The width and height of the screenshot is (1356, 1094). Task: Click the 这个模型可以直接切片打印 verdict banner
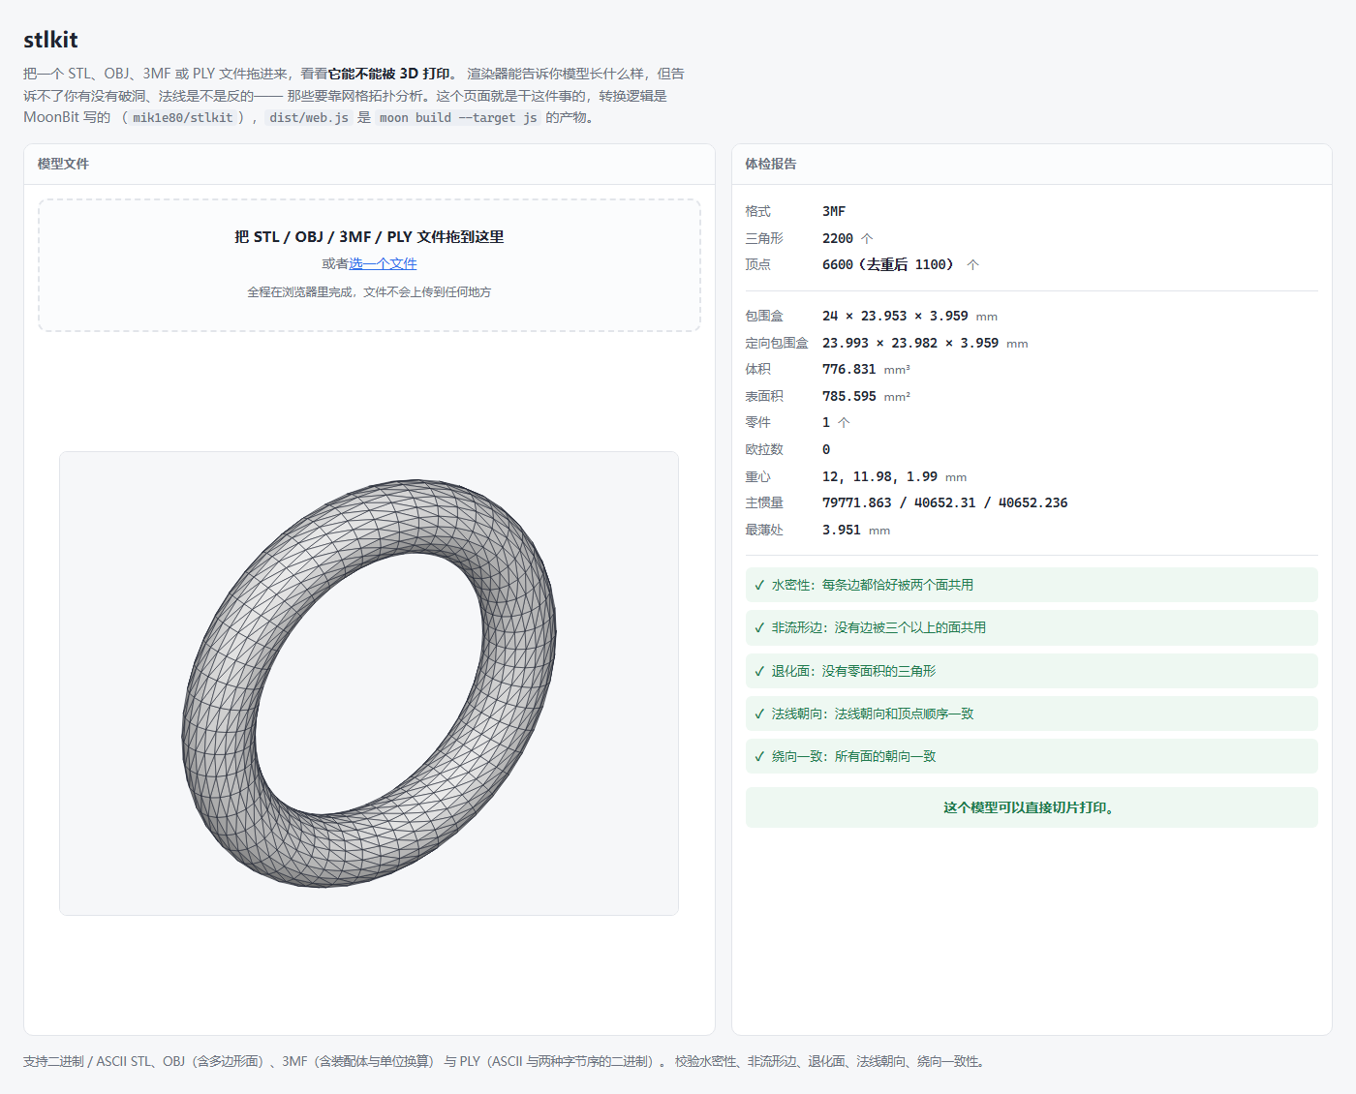click(x=1032, y=807)
